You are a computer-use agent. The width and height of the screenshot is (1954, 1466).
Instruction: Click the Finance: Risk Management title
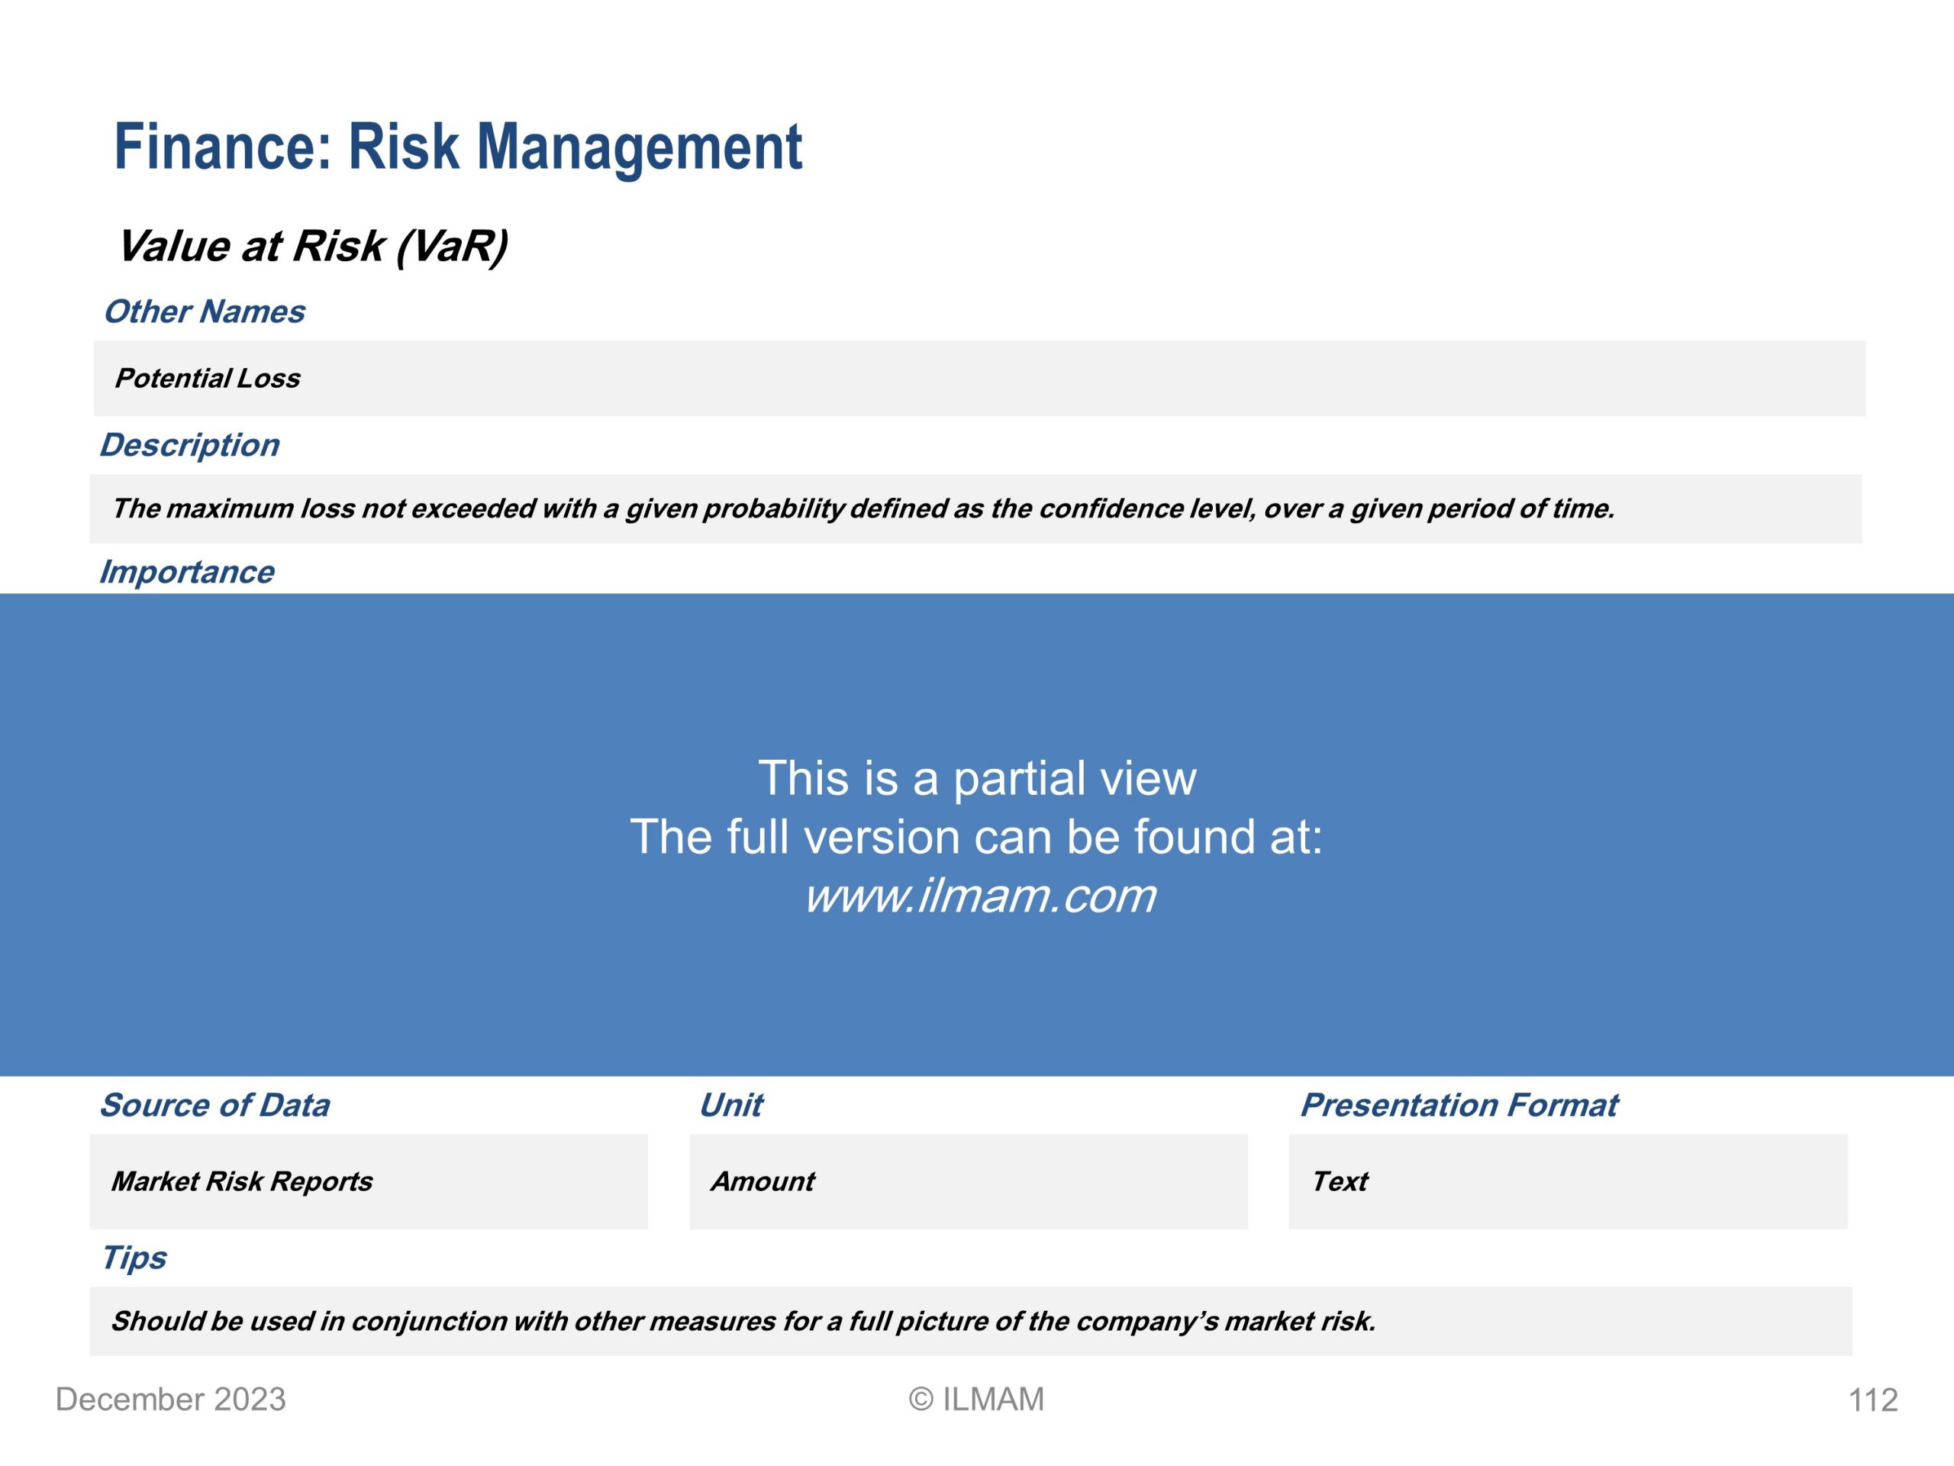point(457,147)
